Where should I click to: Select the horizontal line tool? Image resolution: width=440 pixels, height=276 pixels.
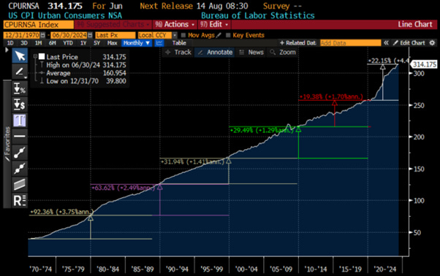(x=20, y=137)
